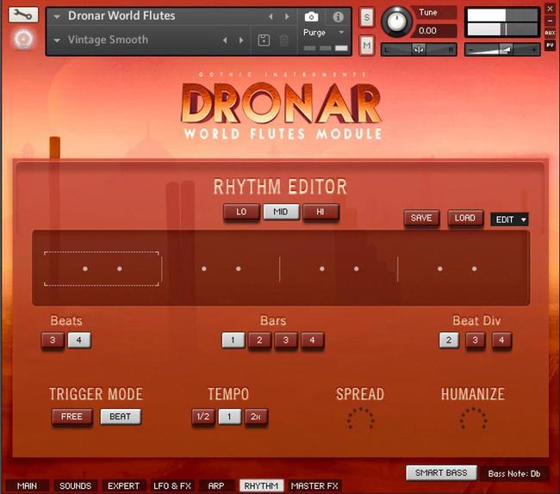Switch to the MAIN tab

coord(28,486)
